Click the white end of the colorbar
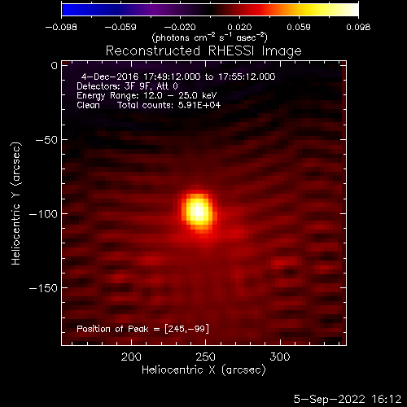Image resolution: width=407 pixels, height=407 pixels. [352, 10]
